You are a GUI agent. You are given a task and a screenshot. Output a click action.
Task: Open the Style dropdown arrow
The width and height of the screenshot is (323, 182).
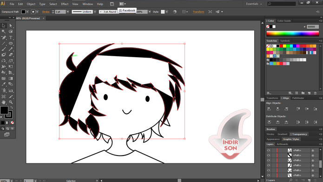point(167,12)
